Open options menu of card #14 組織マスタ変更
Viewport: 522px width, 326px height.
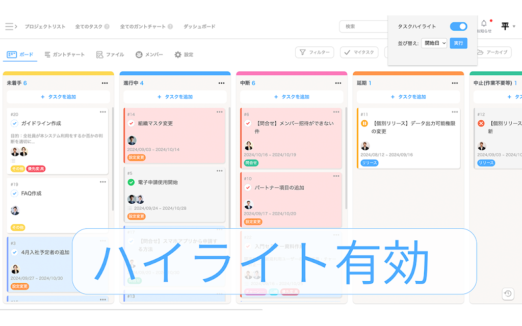(219, 112)
